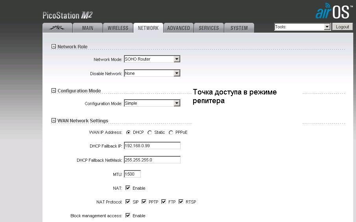Switch to the WIRELESS tab
This screenshot has height=222, width=356.
point(118,28)
